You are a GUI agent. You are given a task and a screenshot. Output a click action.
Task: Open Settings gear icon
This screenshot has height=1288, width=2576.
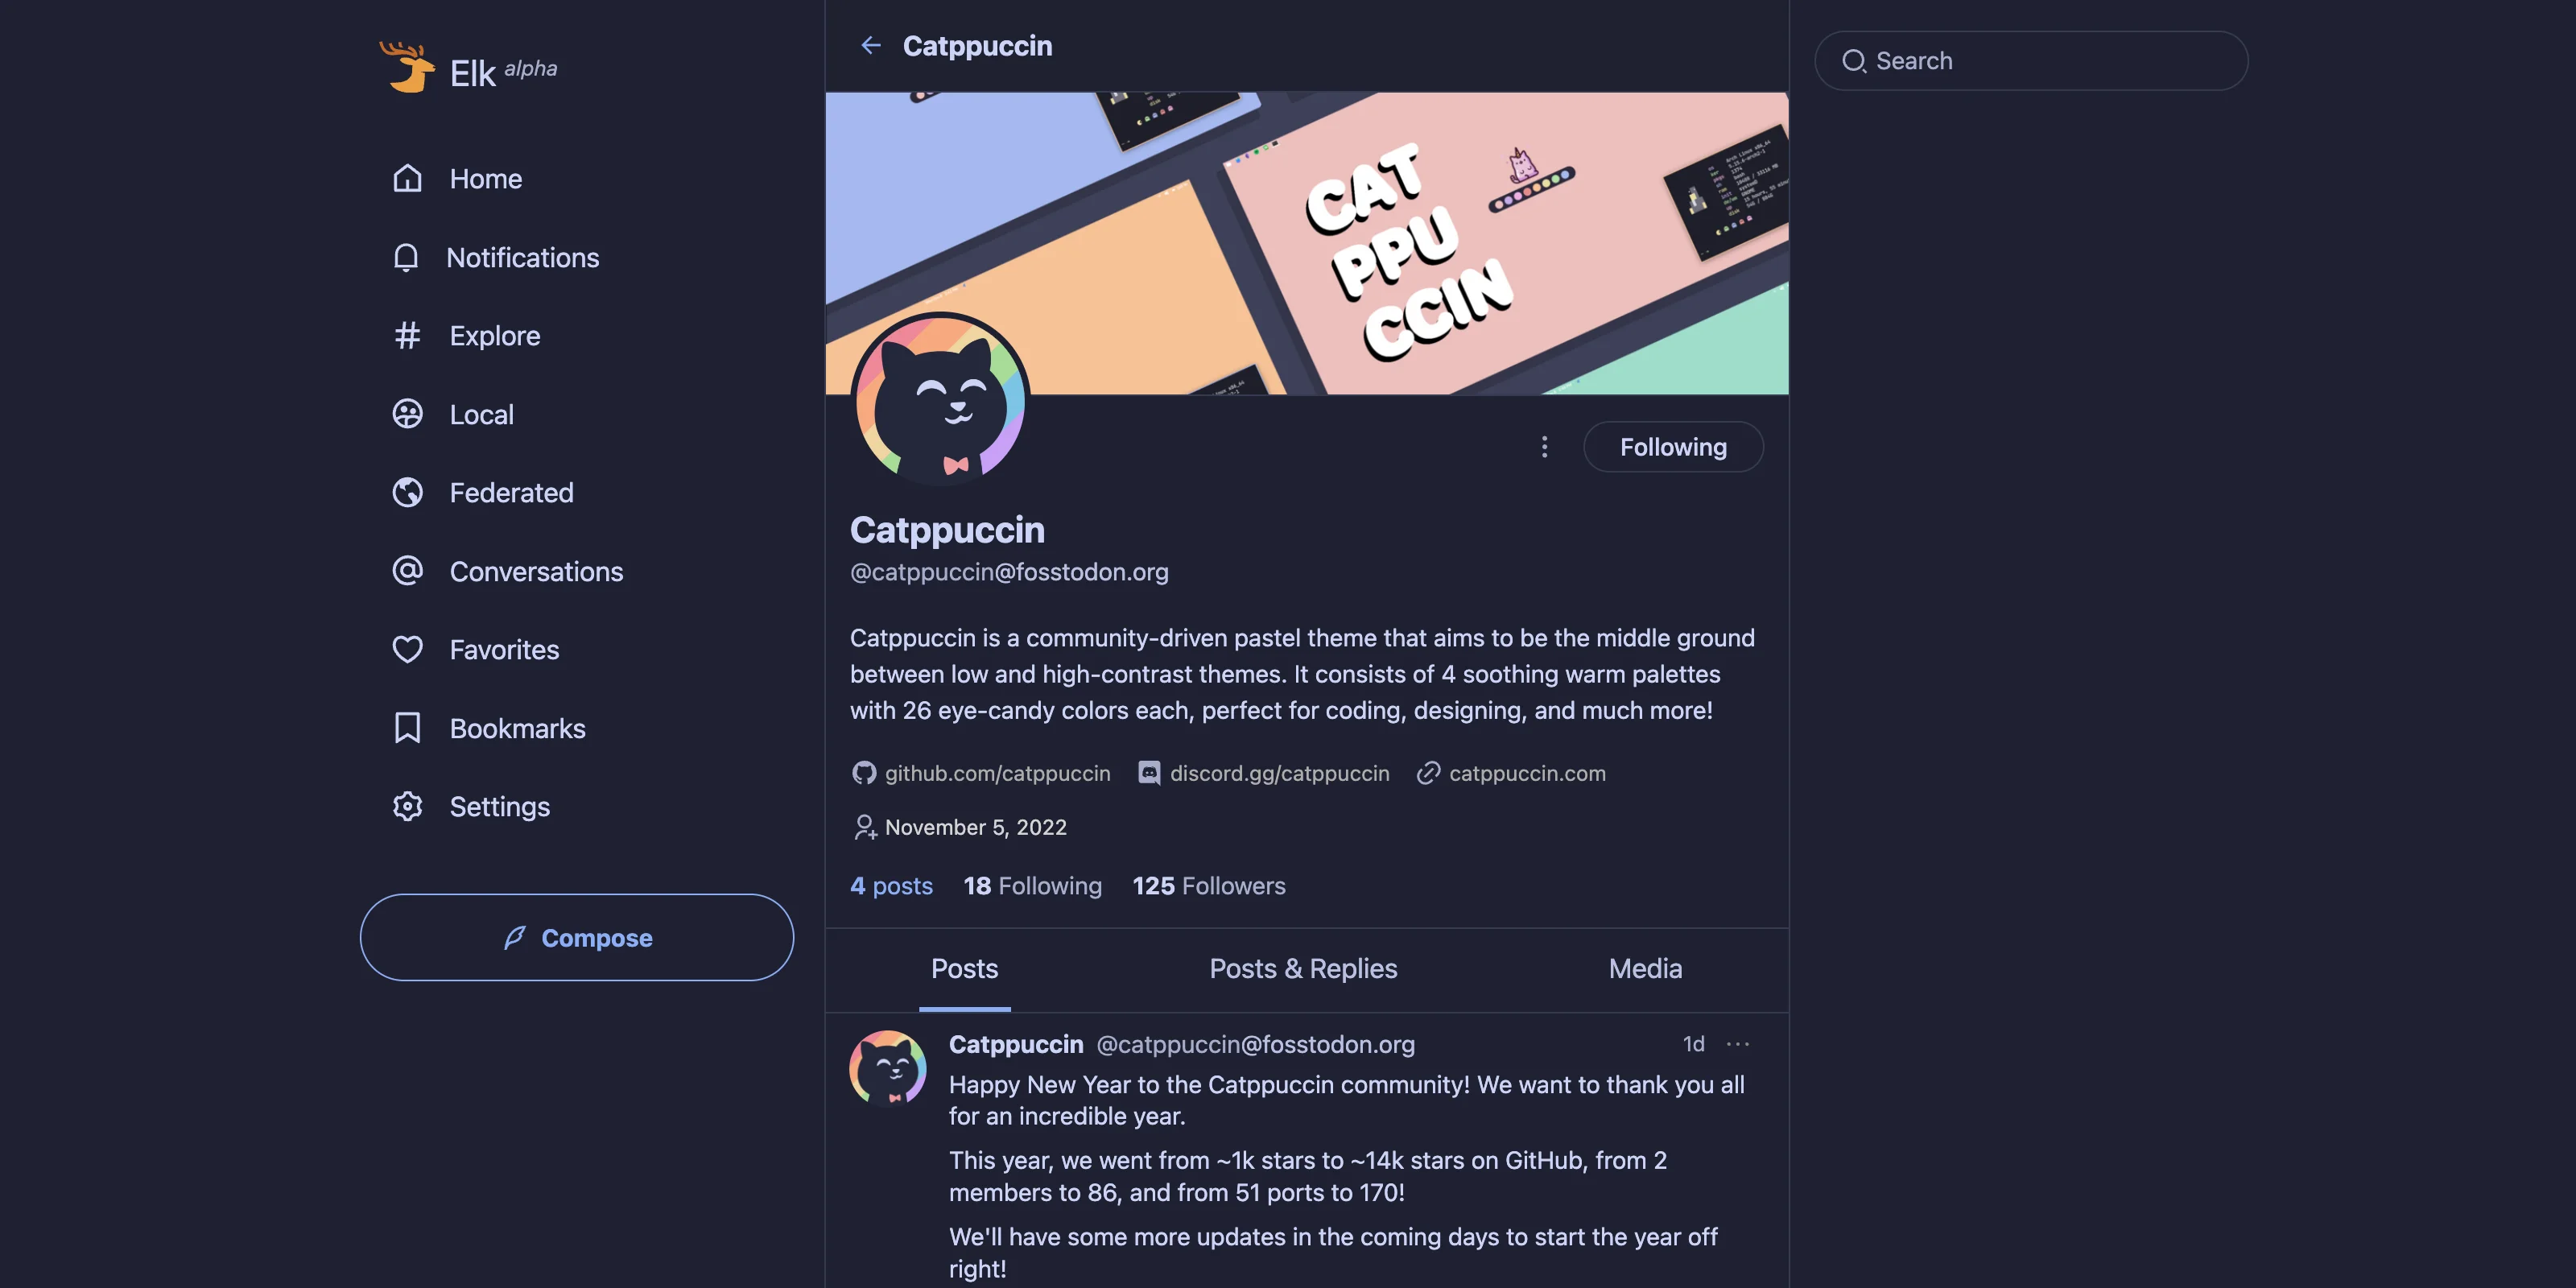pos(407,807)
